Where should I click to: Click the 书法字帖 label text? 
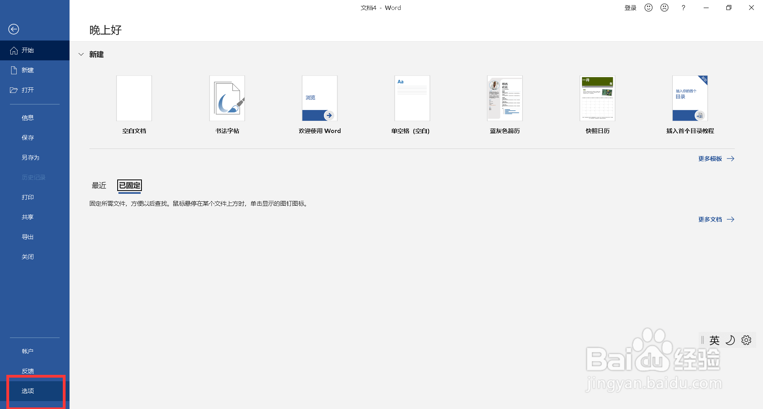(x=227, y=131)
